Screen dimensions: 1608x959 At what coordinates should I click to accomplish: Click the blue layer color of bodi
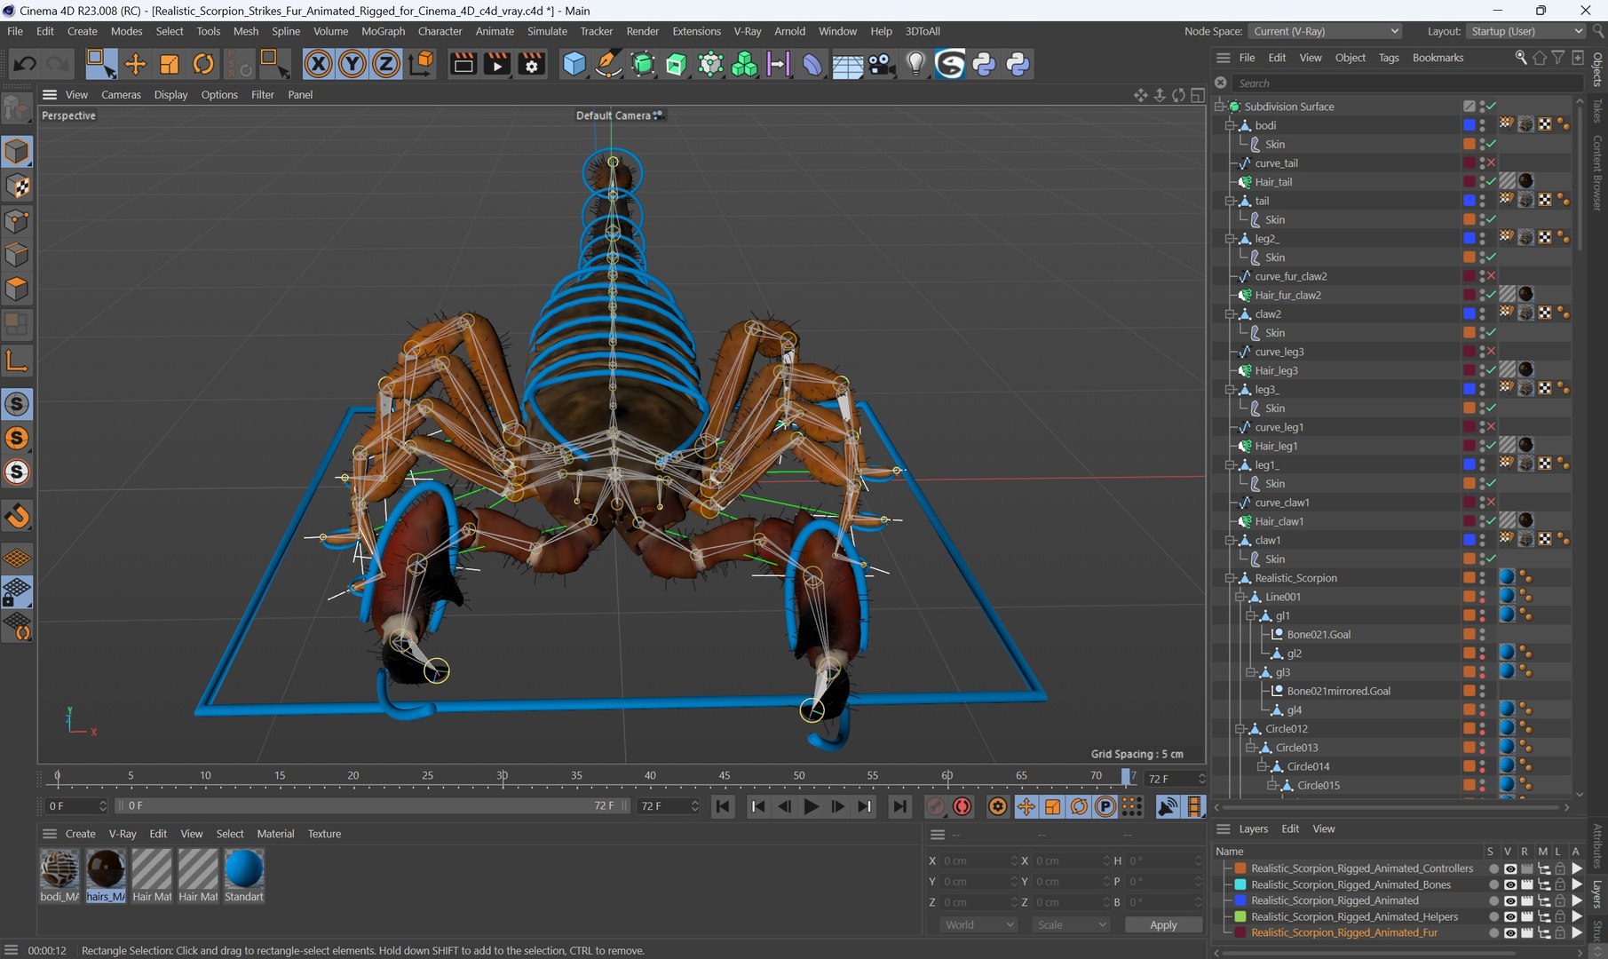[x=1469, y=125]
